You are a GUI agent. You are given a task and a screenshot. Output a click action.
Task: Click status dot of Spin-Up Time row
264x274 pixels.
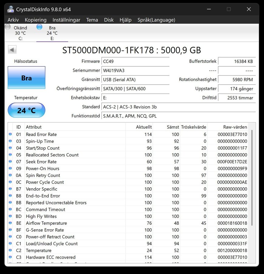point(10,141)
